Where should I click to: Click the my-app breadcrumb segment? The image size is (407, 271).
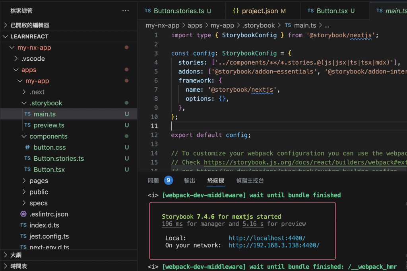(x=222, y=25)
